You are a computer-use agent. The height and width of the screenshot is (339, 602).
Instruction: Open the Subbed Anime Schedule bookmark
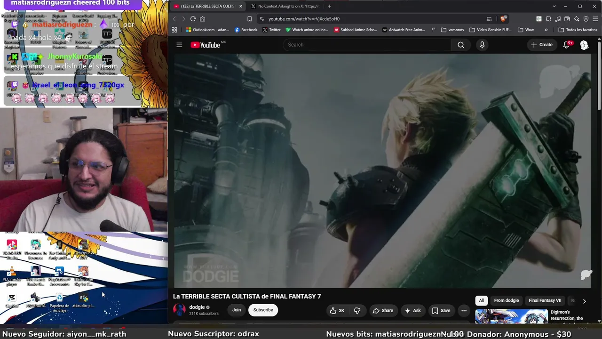pos(356,30)
